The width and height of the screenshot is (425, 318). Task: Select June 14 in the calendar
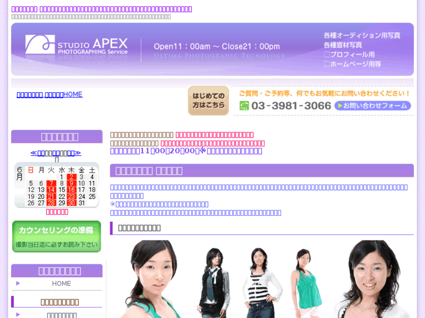click(x=51, y=190)
